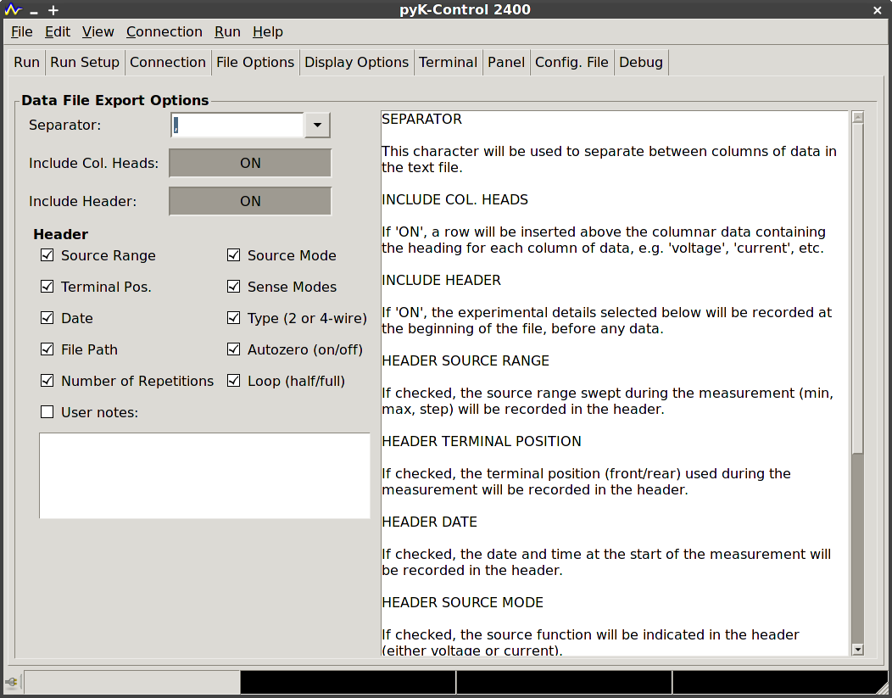Open the Connection menu
This screenshot has height=698, width=892.
(164, 32)
